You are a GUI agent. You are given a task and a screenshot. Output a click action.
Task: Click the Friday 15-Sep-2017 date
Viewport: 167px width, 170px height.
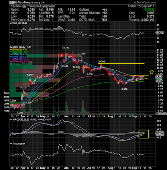click(x=141, y=6)
